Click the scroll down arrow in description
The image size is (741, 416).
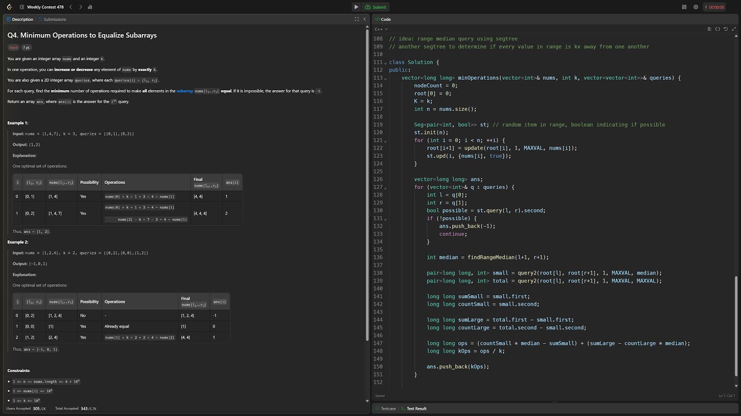coord(367,400)
